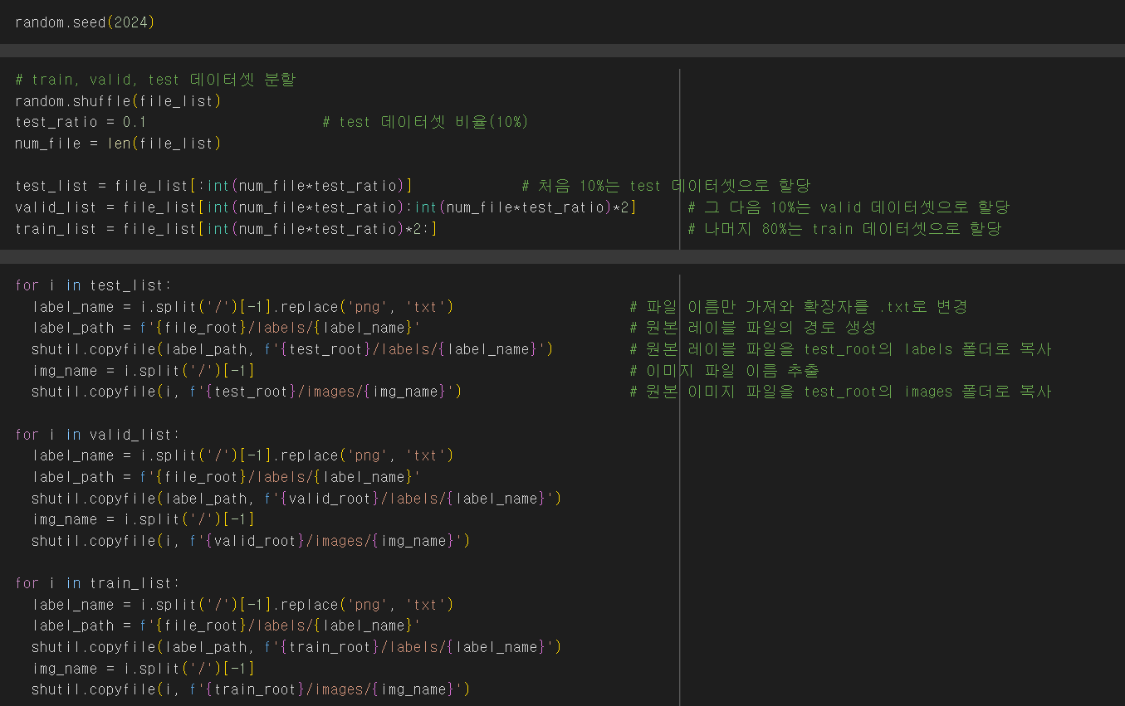Click the copyfile line with '{valid_root}/images/'
Screen dimensions: 1125x706
[251, 541]
